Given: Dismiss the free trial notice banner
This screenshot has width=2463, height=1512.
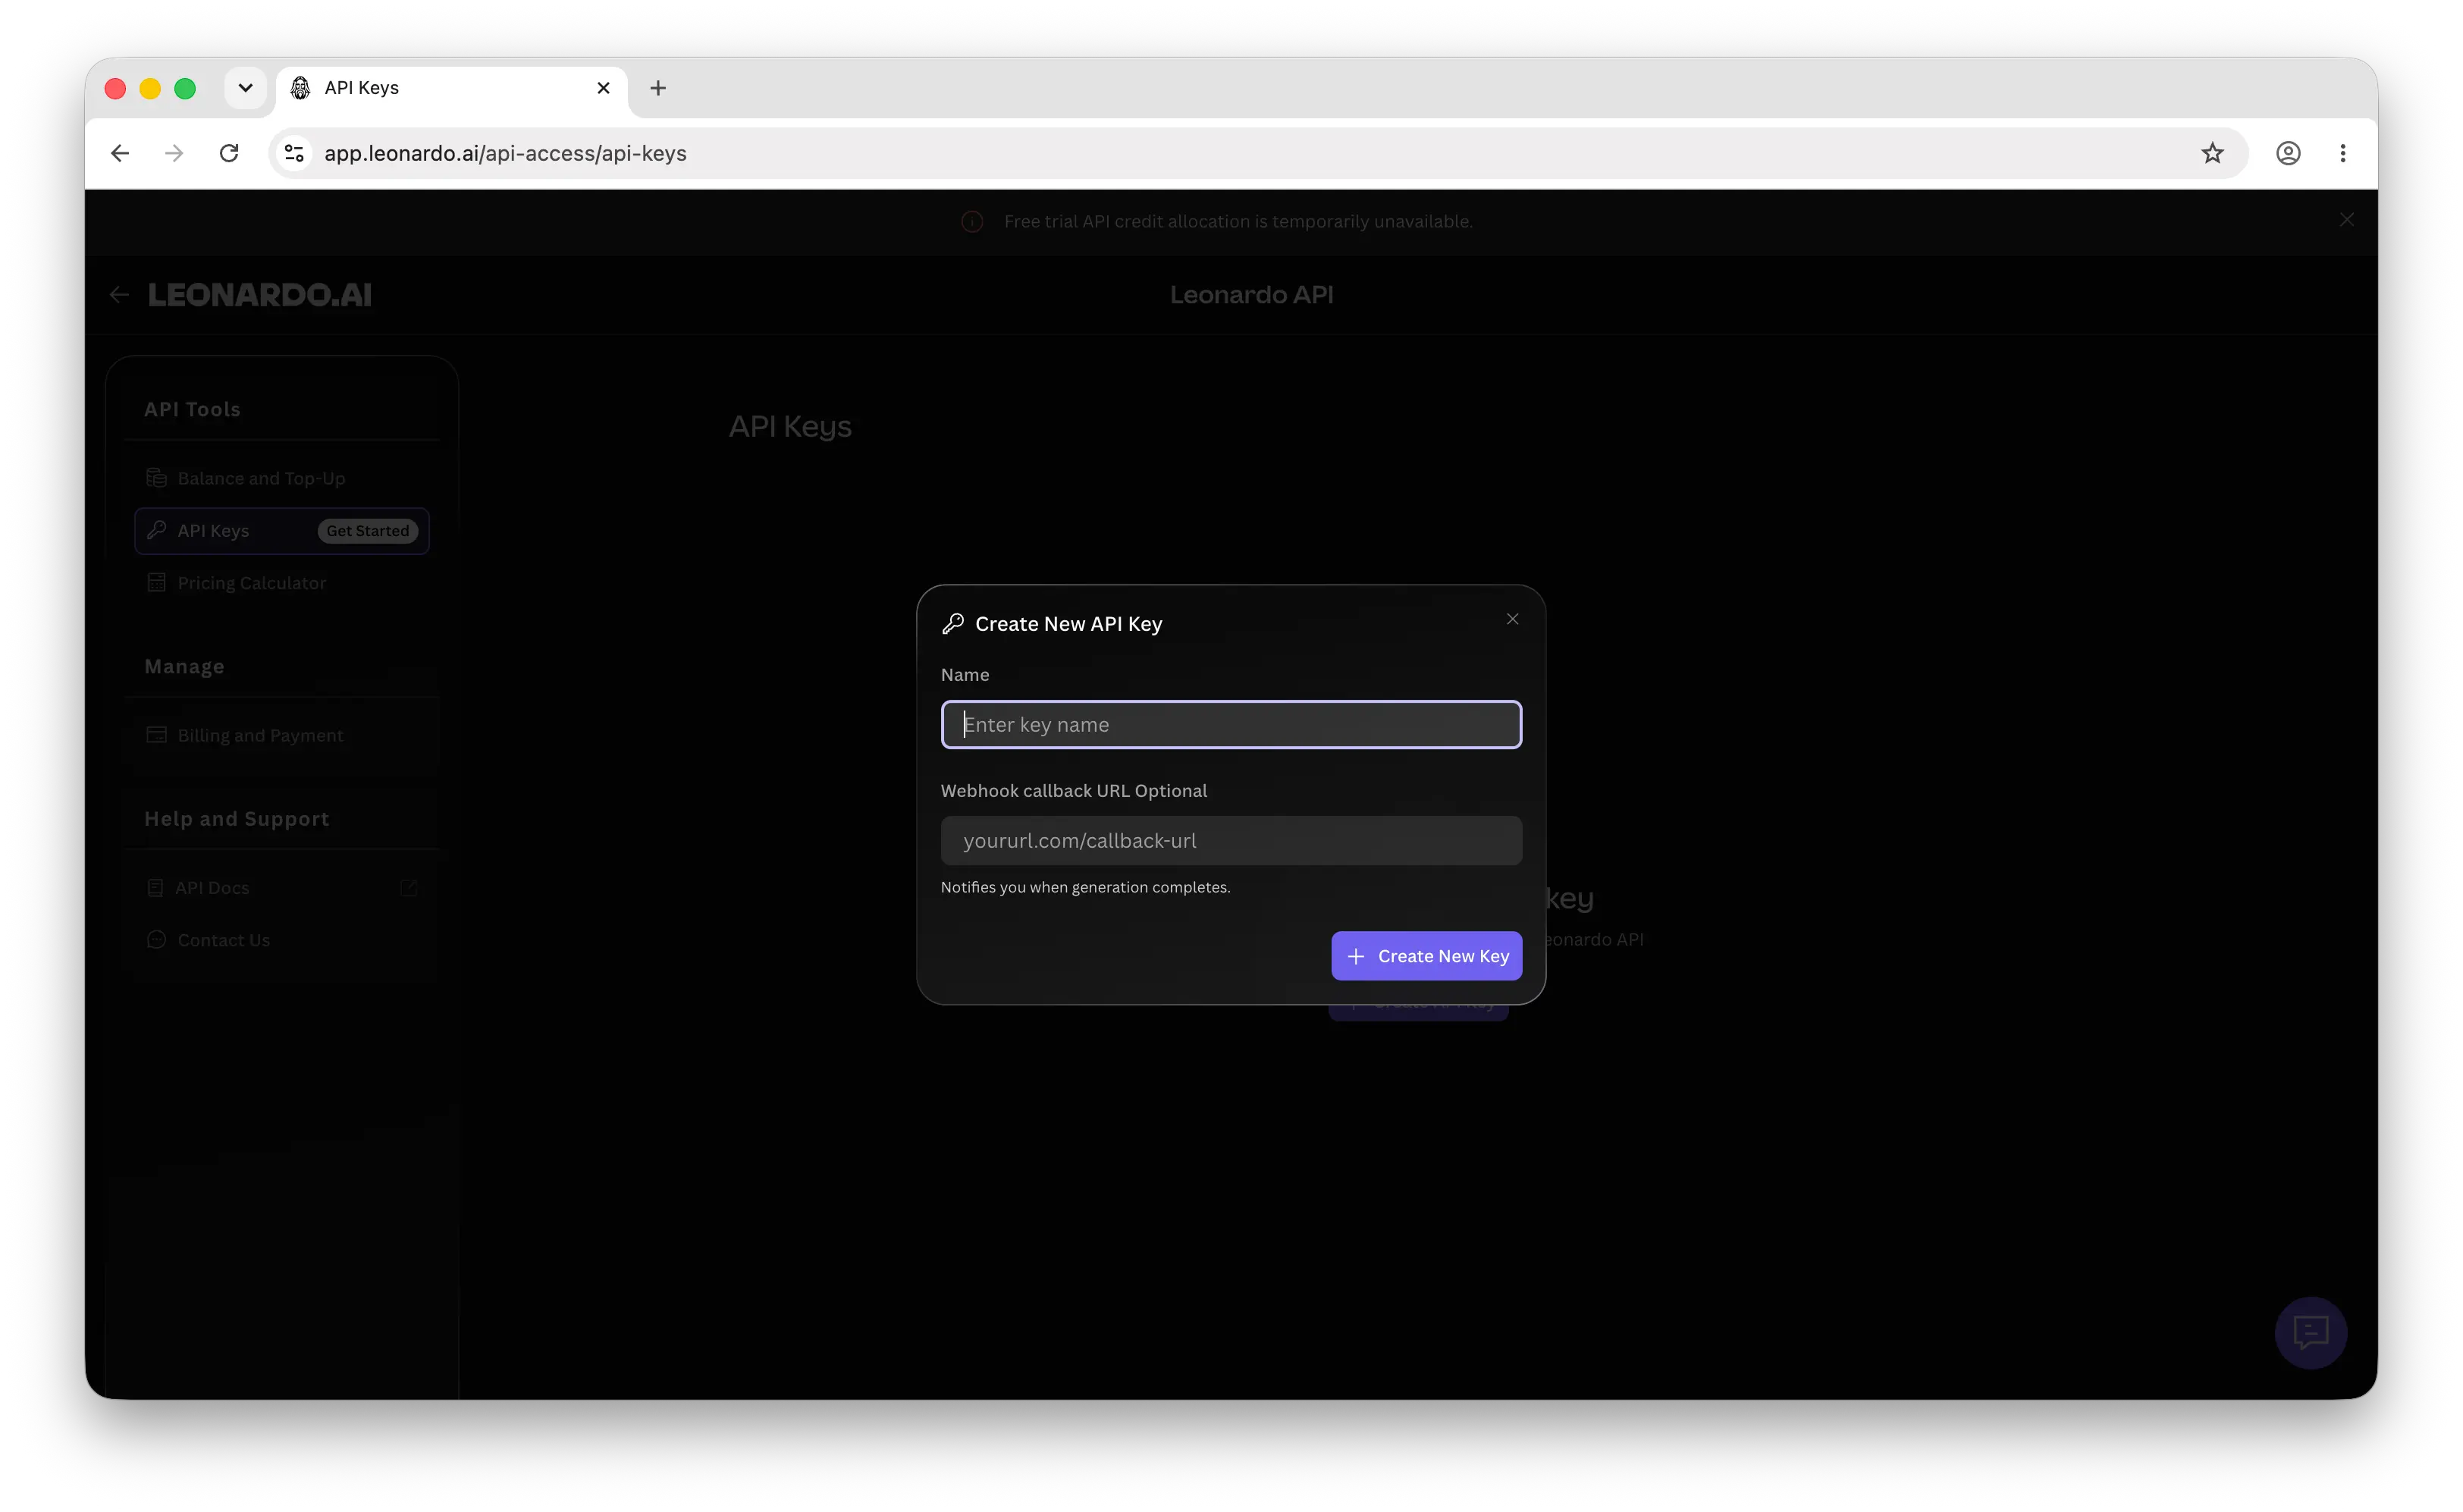Looking at the screenshot, I should pos(2346,220).
